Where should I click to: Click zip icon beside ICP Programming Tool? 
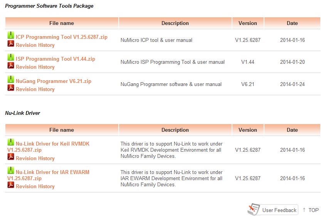11,35
